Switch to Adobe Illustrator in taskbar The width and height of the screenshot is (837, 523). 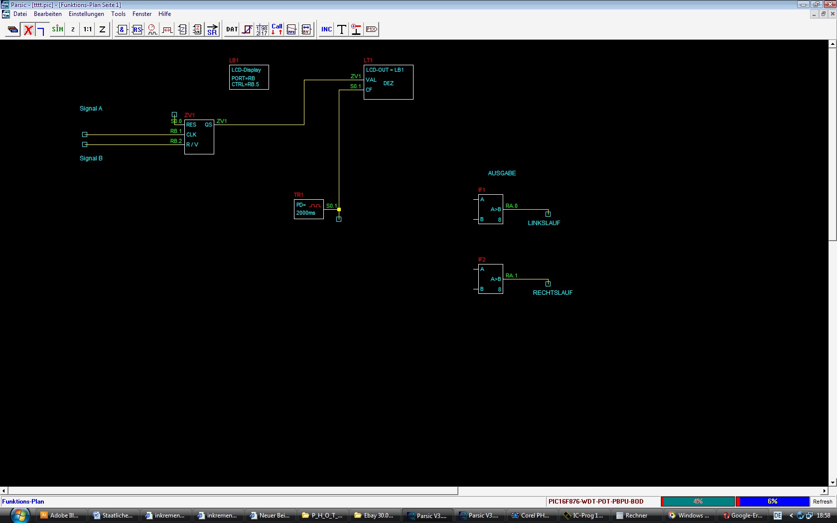60,516
